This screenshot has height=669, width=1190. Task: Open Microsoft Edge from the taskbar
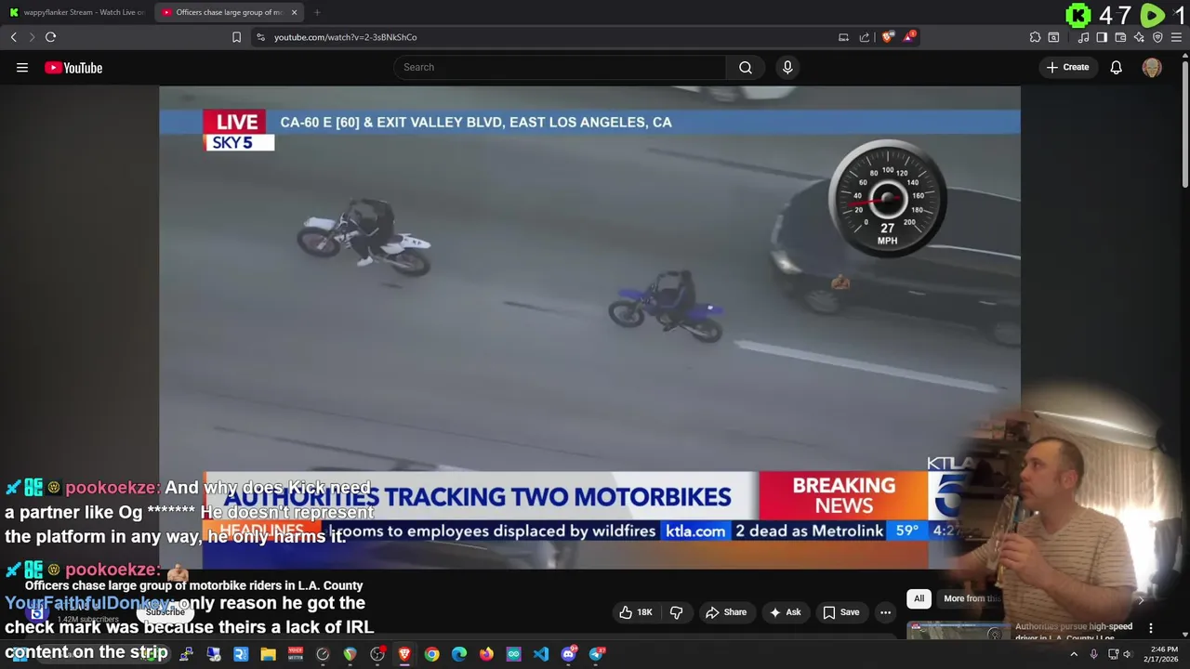459,654
